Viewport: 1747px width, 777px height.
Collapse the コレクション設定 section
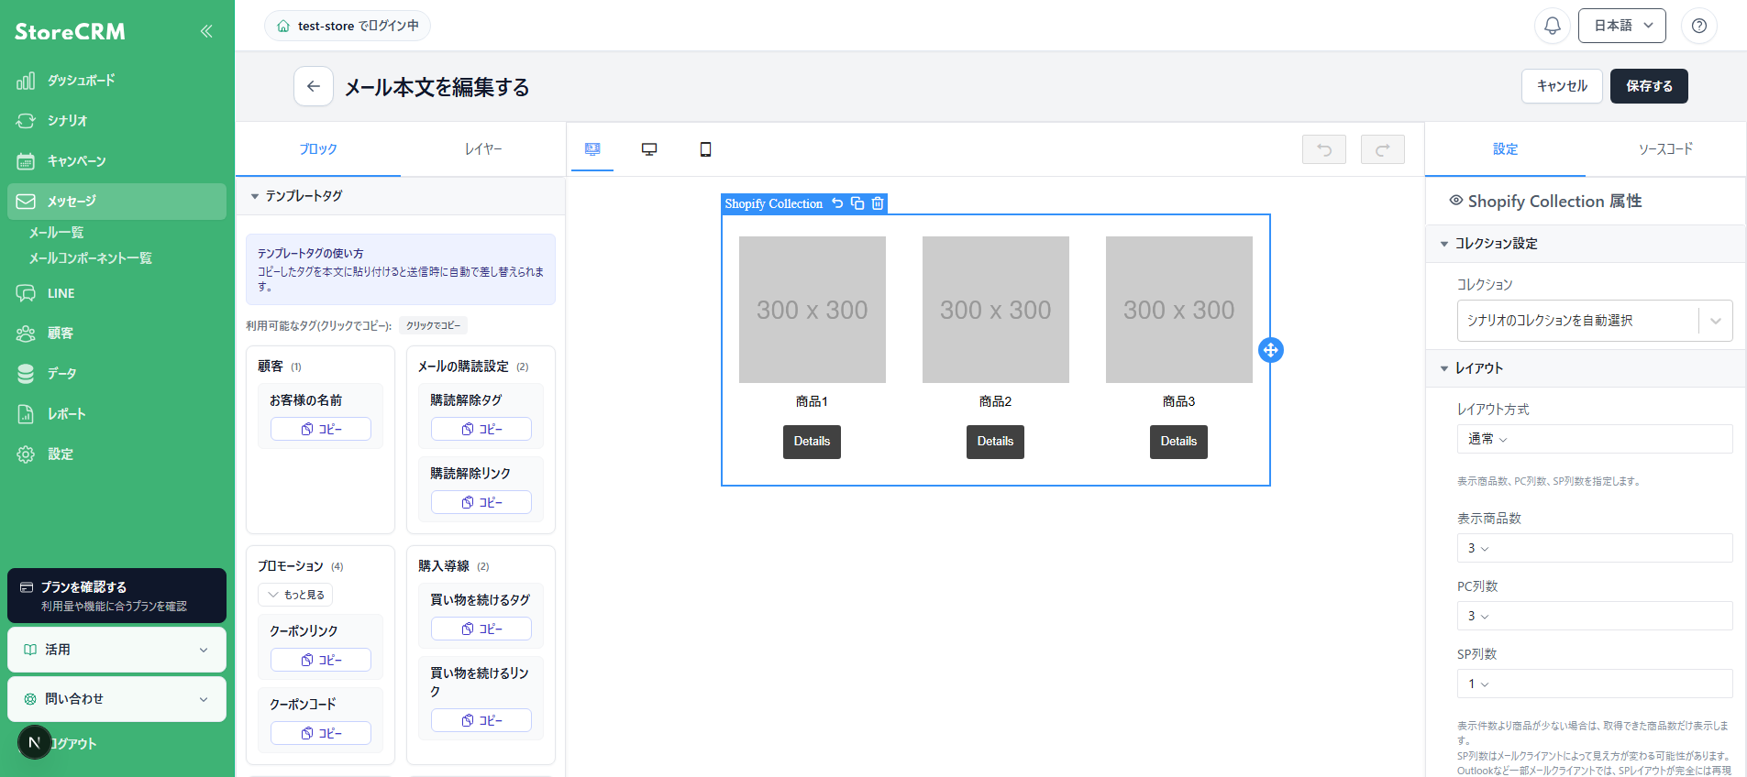click(1586, 244)
